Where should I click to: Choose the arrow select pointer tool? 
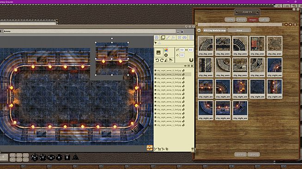[x=156, y=43]
